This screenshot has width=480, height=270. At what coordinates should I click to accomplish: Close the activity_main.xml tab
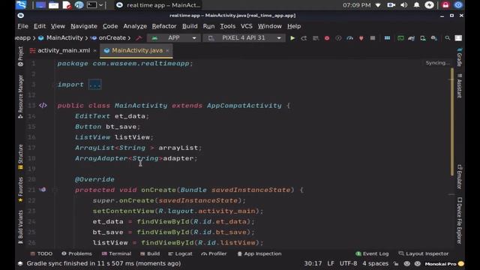[95, 50]
